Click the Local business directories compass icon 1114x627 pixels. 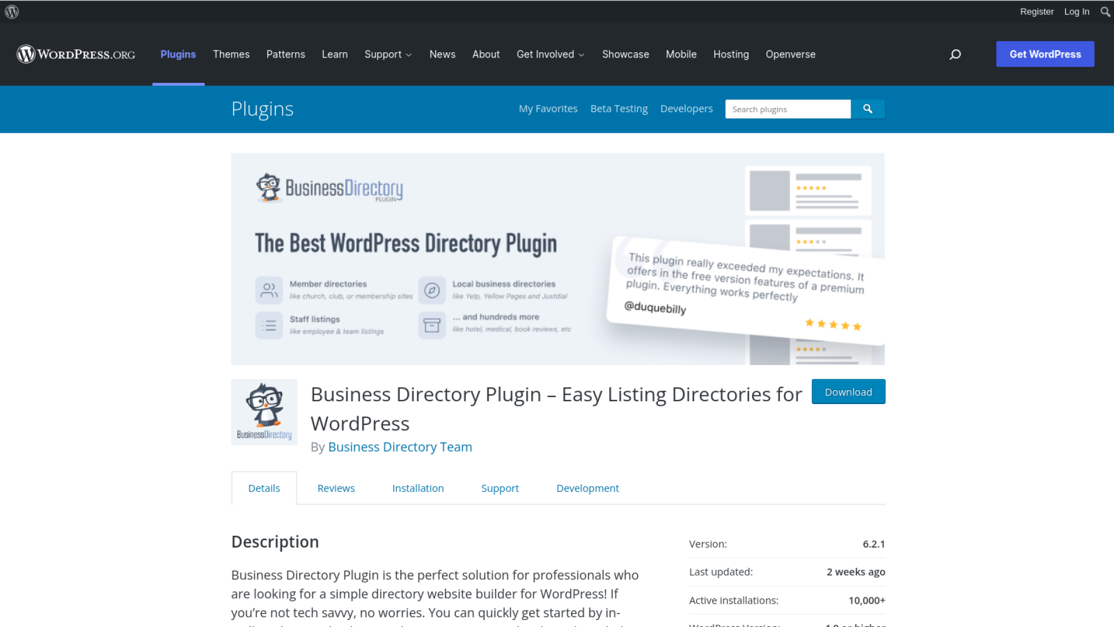(x=432, y=290)
